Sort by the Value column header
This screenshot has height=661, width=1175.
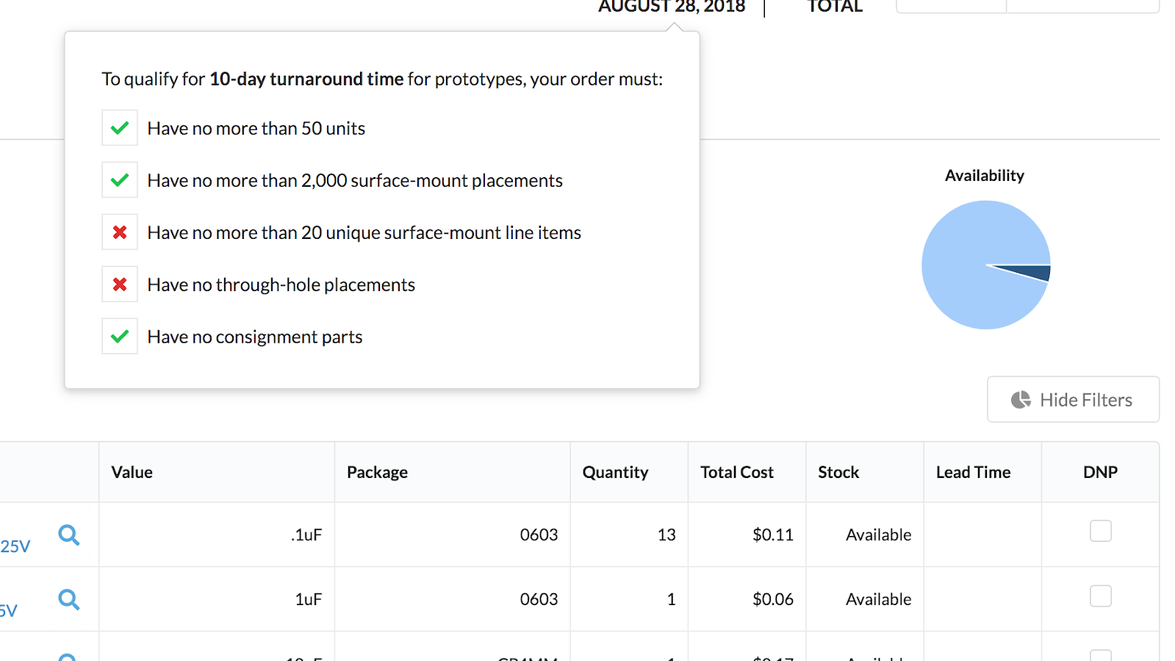132,472
